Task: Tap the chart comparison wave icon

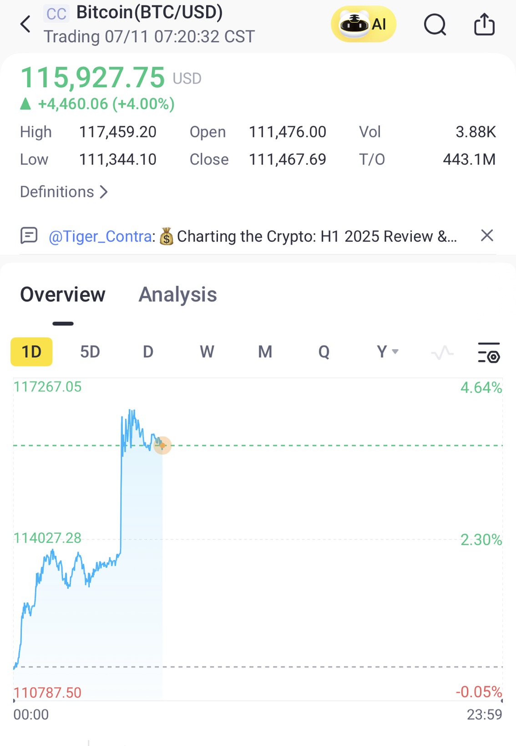Action: [442, 352]
